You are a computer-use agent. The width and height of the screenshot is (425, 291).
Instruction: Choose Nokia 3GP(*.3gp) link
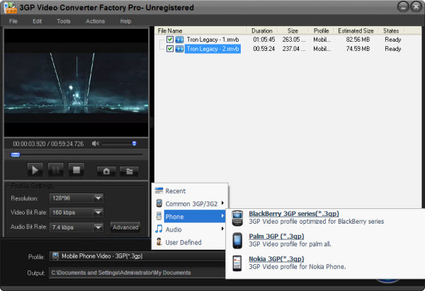point(276,258)
